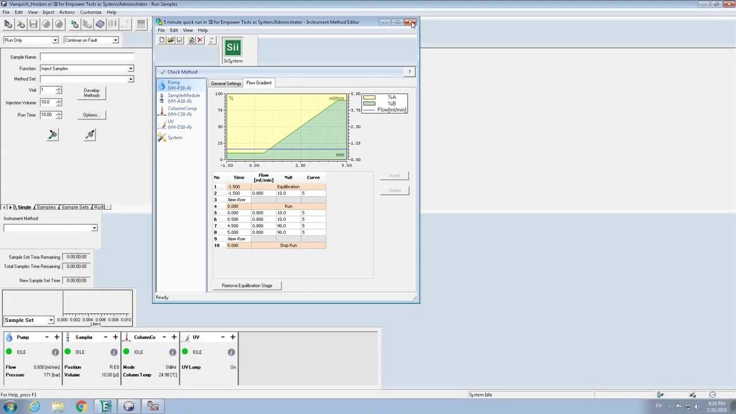736x414 pixels.
Task: Click the Develop Methods button
Action: coord(91,93)
